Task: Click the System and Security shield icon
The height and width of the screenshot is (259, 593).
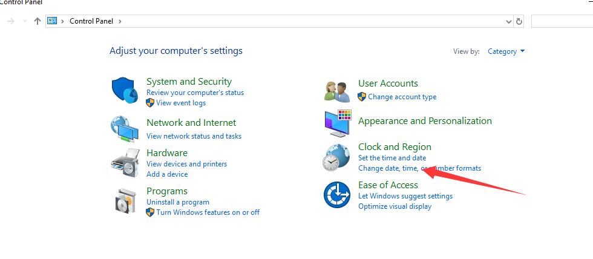Action: tap(125, 91)
